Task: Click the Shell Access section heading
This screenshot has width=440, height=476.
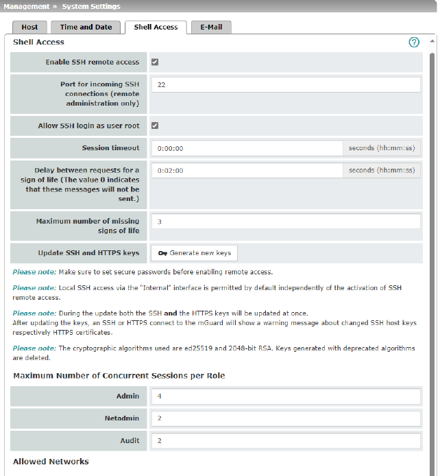Action: pyautogui.click(x=38, y=43)
